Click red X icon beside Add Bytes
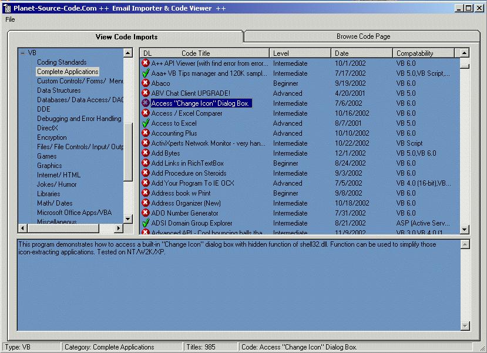487x353 pixels. point(146,153)
